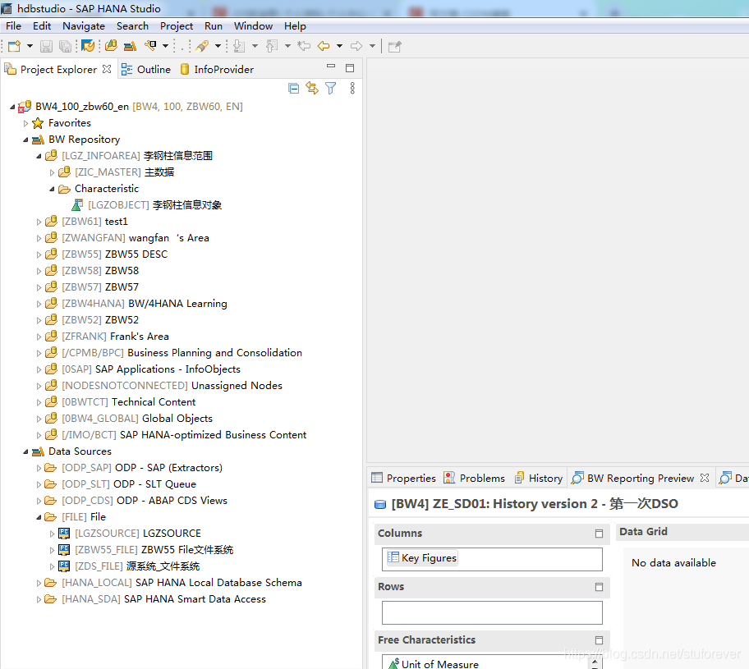This screenshot has height=669, width=749.
Task: Expand the ZIC_MASTER info area
Action: (x=52, y=172)
